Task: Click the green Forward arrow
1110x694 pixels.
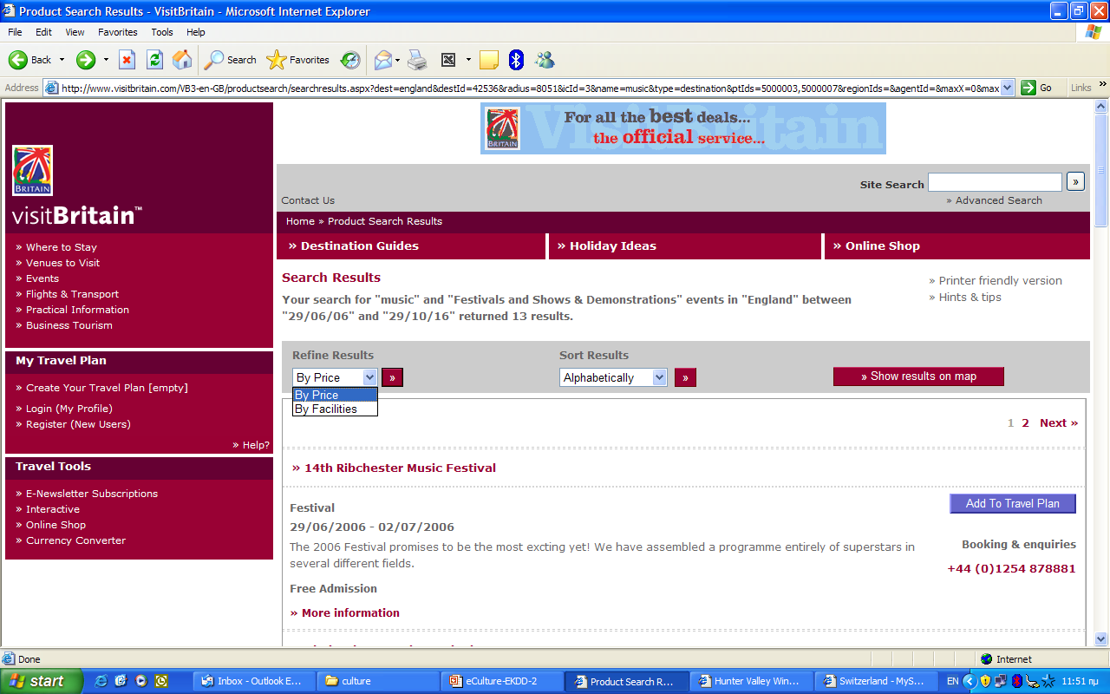Action: click(x=86, y=60)
